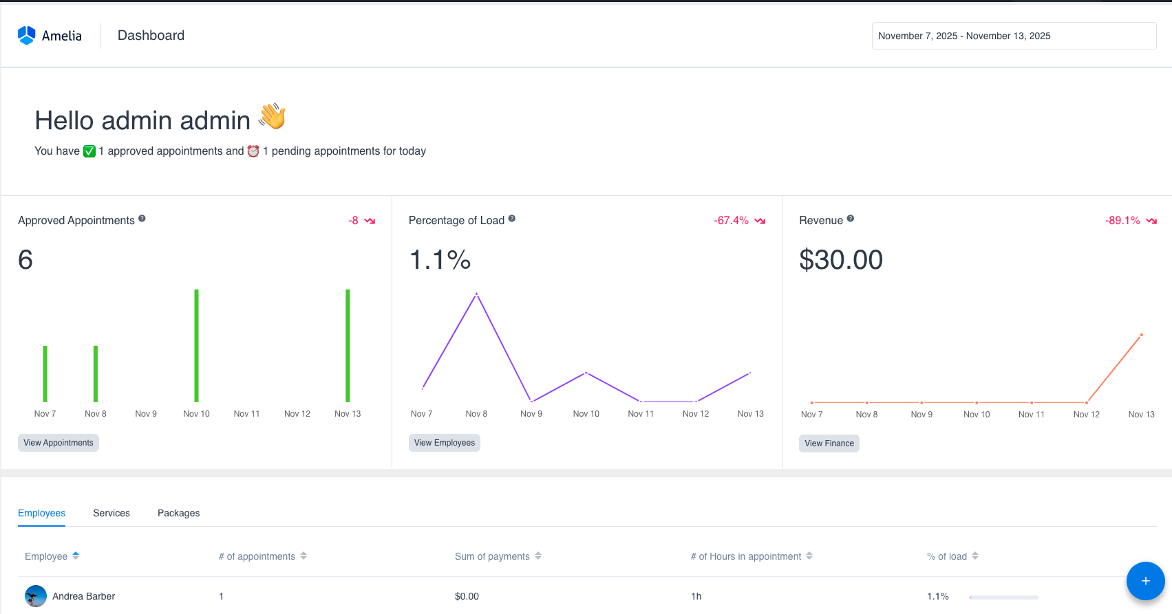The height and width of the screenshot is (614, 1172).
Task: Click the alarm clock pending icon
Action: tap(253, 151)
